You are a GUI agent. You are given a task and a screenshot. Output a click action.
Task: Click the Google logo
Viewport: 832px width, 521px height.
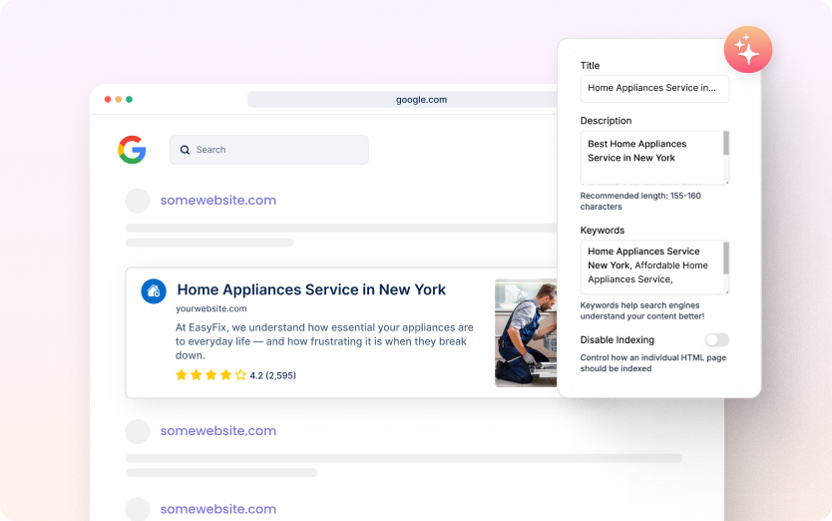tap(132, 150)
